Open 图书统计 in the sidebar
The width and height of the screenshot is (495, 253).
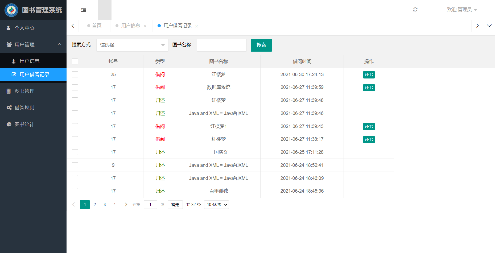point(24,125)
